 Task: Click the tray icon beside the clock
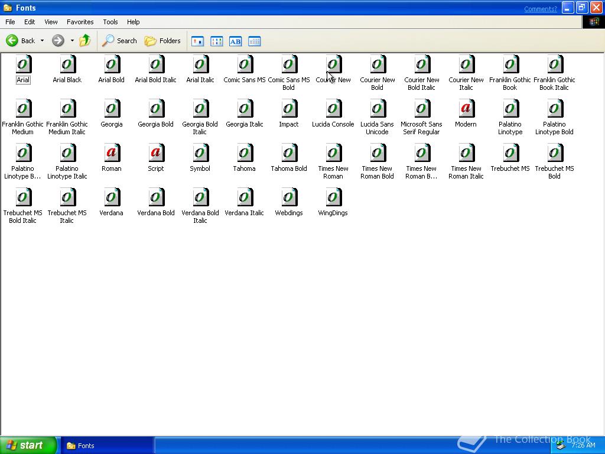[x=561, y=446]
